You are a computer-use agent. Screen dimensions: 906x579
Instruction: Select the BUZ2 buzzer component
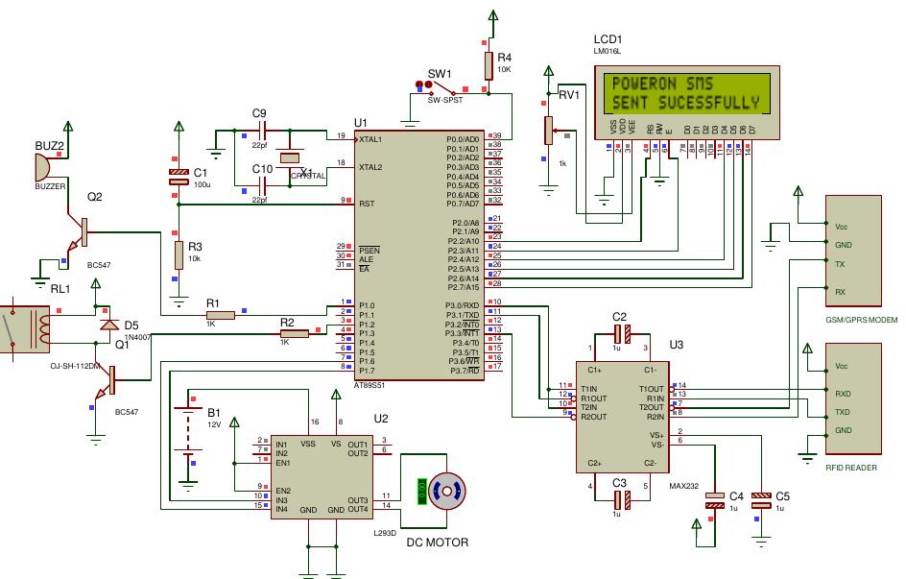pos(43,168)
